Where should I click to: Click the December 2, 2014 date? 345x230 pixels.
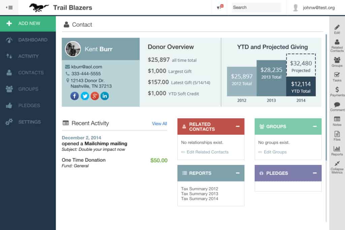[82, 138]
